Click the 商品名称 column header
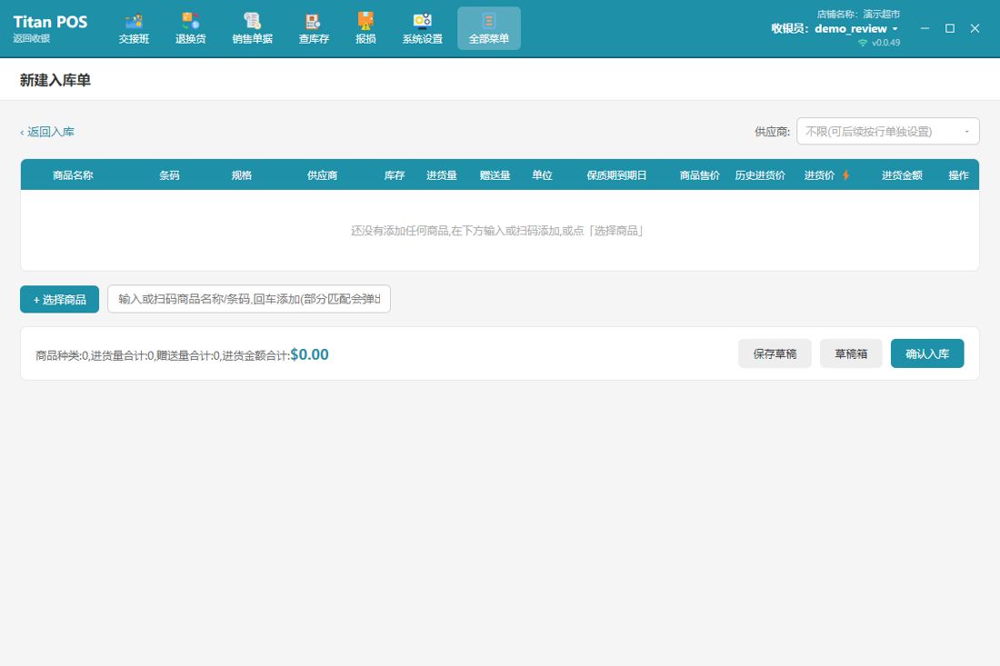The image size is (1000, 666). point(73,175)
